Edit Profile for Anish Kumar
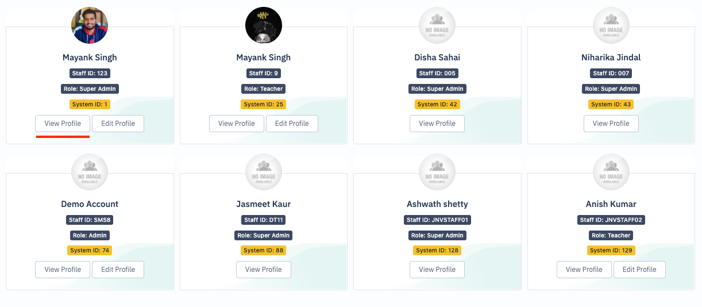This screenshot has height=307, width=702. point(639,270)
